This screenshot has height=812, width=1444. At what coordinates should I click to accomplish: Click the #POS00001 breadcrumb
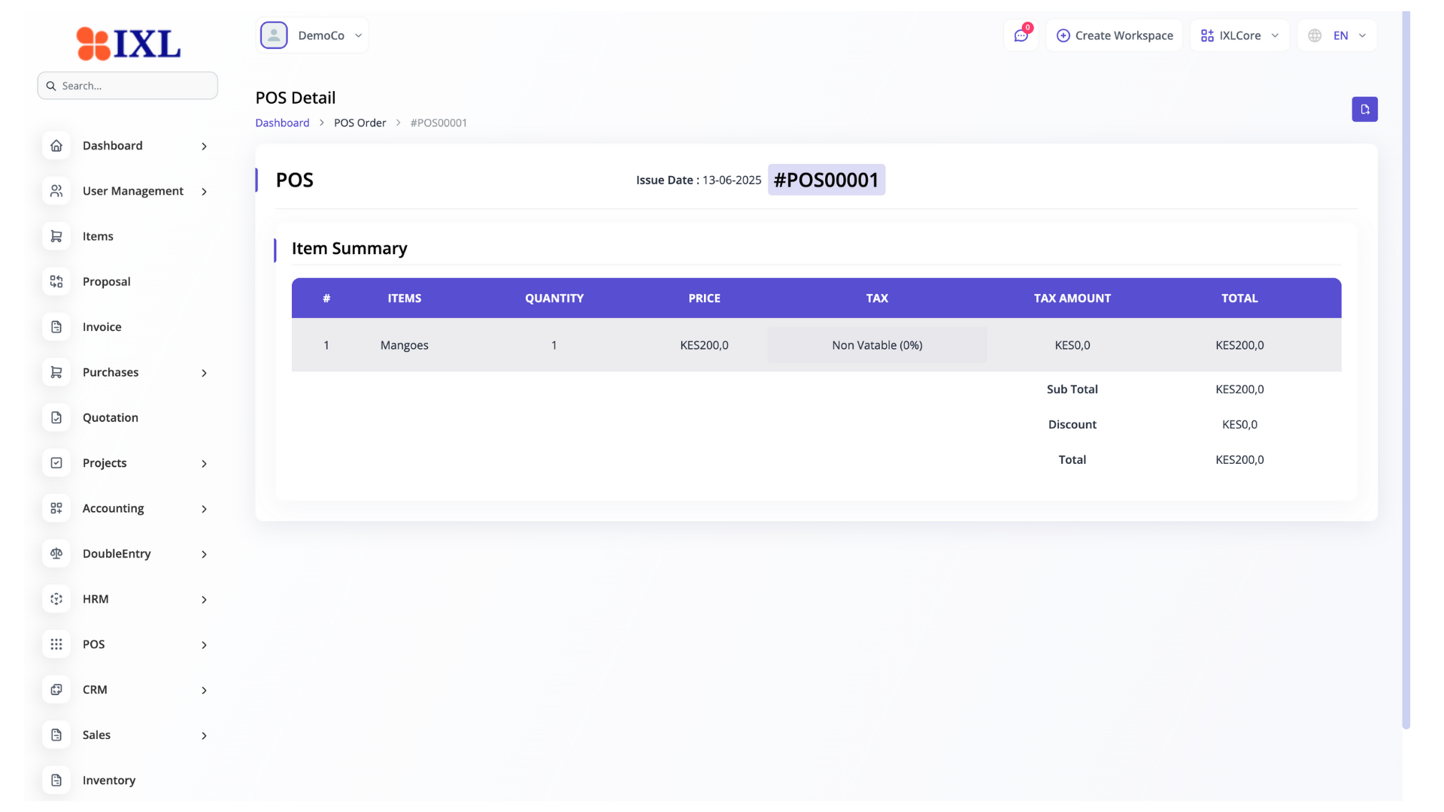438,123
